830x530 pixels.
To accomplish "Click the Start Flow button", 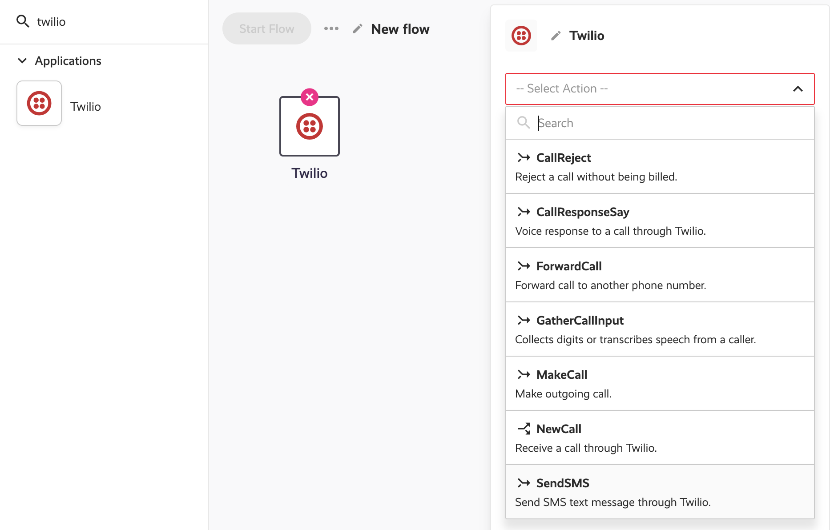I will click(x=266, y=29).
